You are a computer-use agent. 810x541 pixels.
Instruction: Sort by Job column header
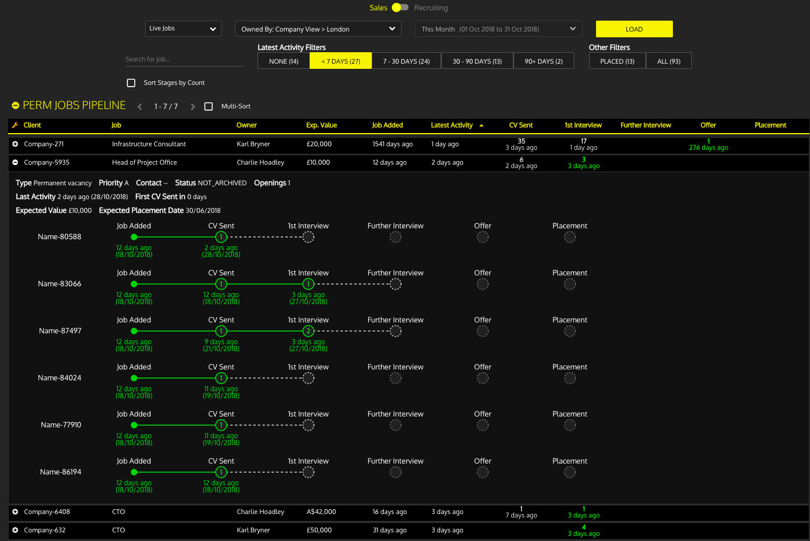[x=116, y=125]
